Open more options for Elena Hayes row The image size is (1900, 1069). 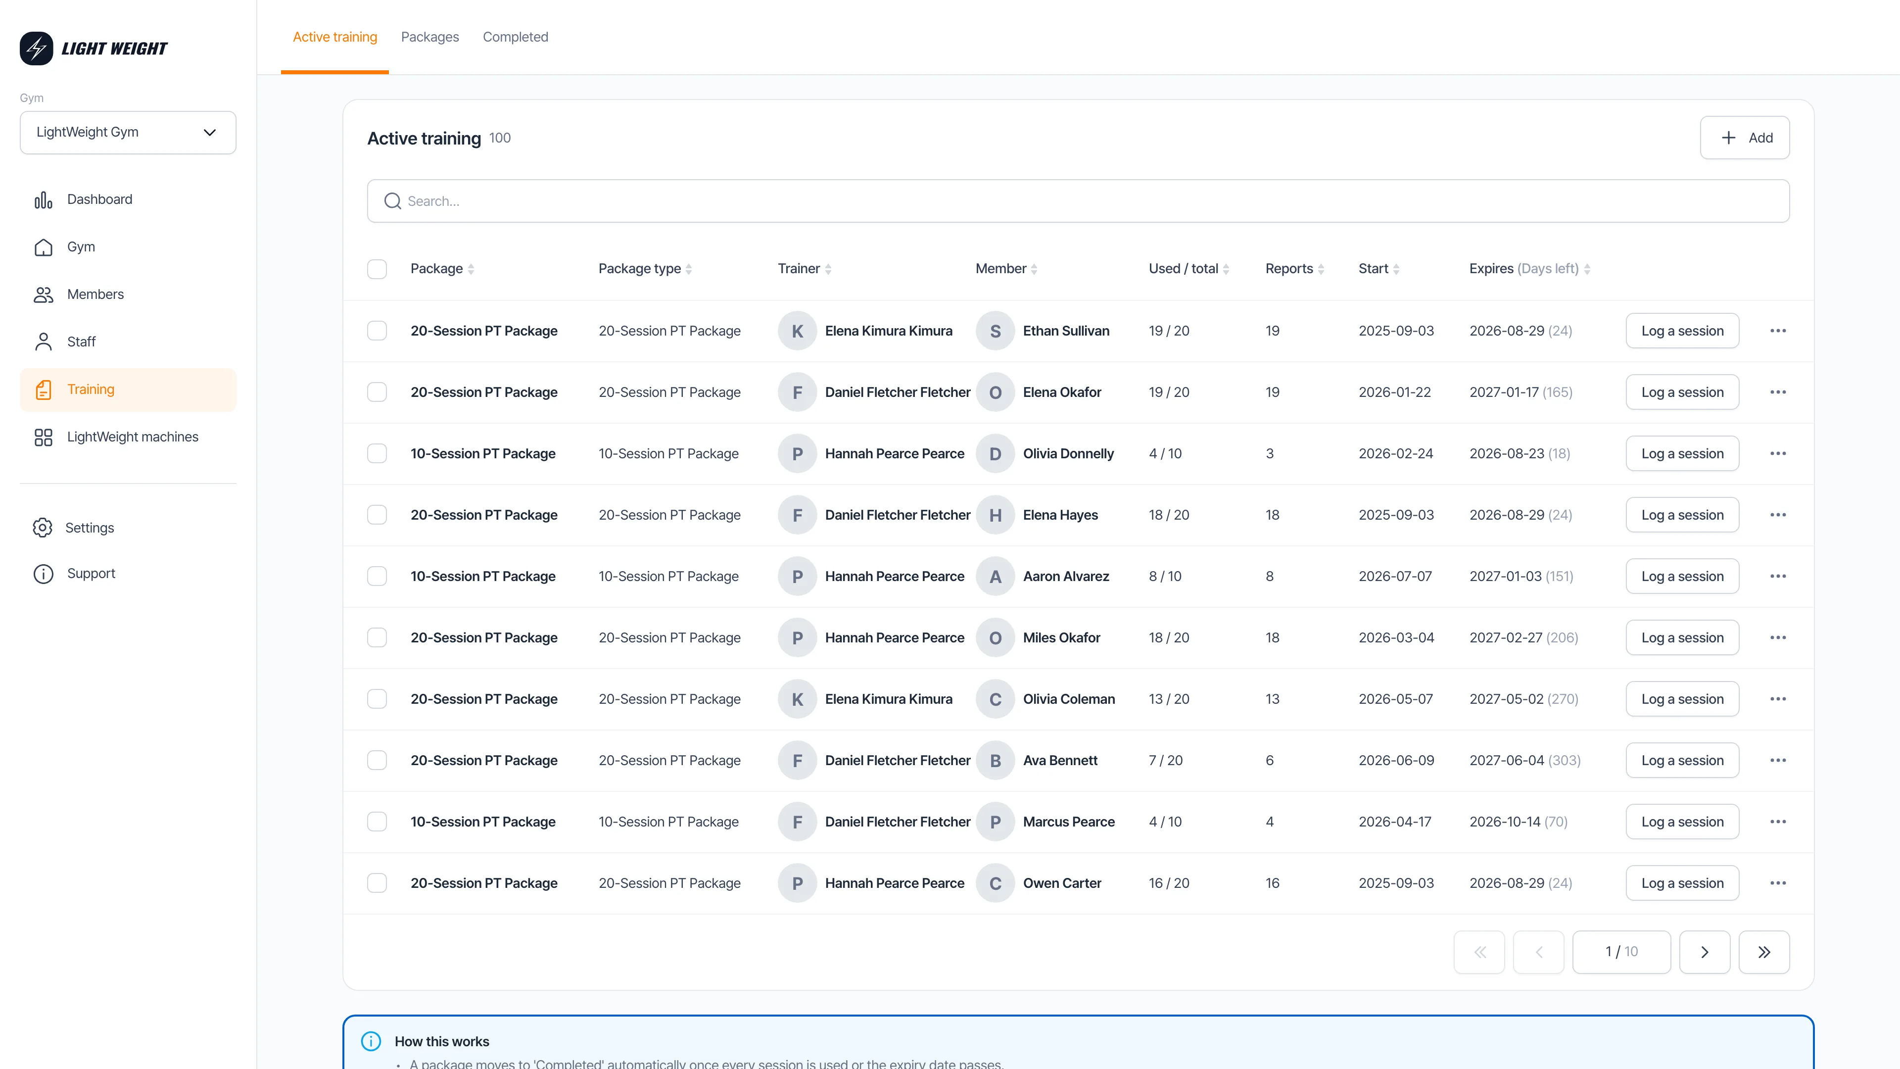pyautogui.click(x=1778, y=515)
